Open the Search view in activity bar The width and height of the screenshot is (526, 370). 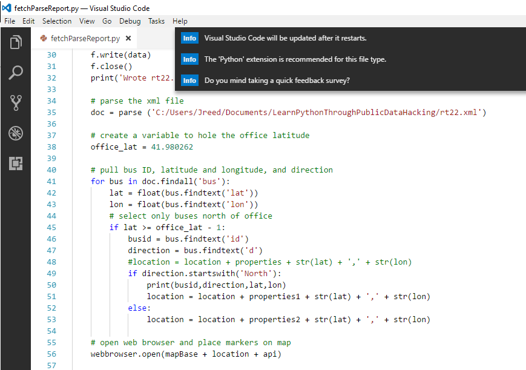[x=16, y=73]
